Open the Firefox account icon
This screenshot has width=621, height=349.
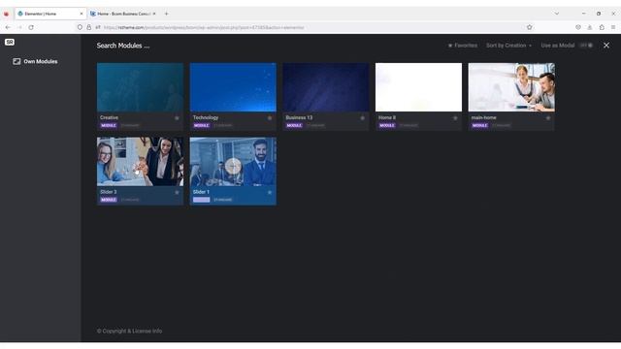[578, 27]
